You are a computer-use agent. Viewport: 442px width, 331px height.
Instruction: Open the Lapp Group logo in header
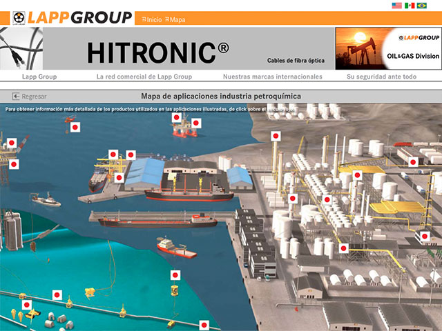pyautogui.click(x=72, y=18)
